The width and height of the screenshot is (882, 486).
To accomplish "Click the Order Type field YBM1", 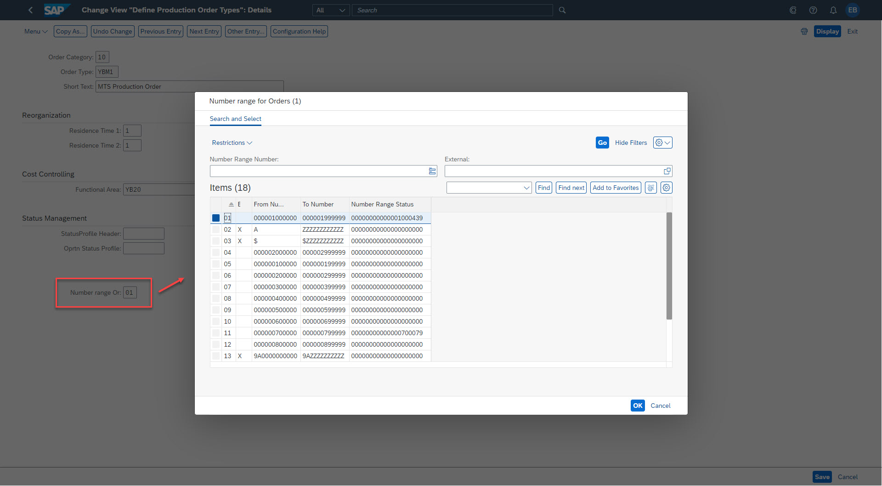I will (107, 72).
